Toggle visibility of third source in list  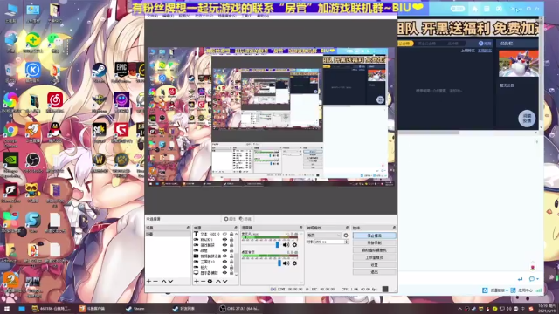point(224,245)
